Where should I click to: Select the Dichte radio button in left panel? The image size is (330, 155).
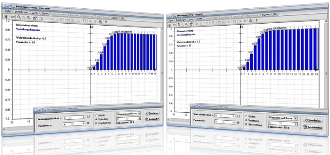pos(96,115)
